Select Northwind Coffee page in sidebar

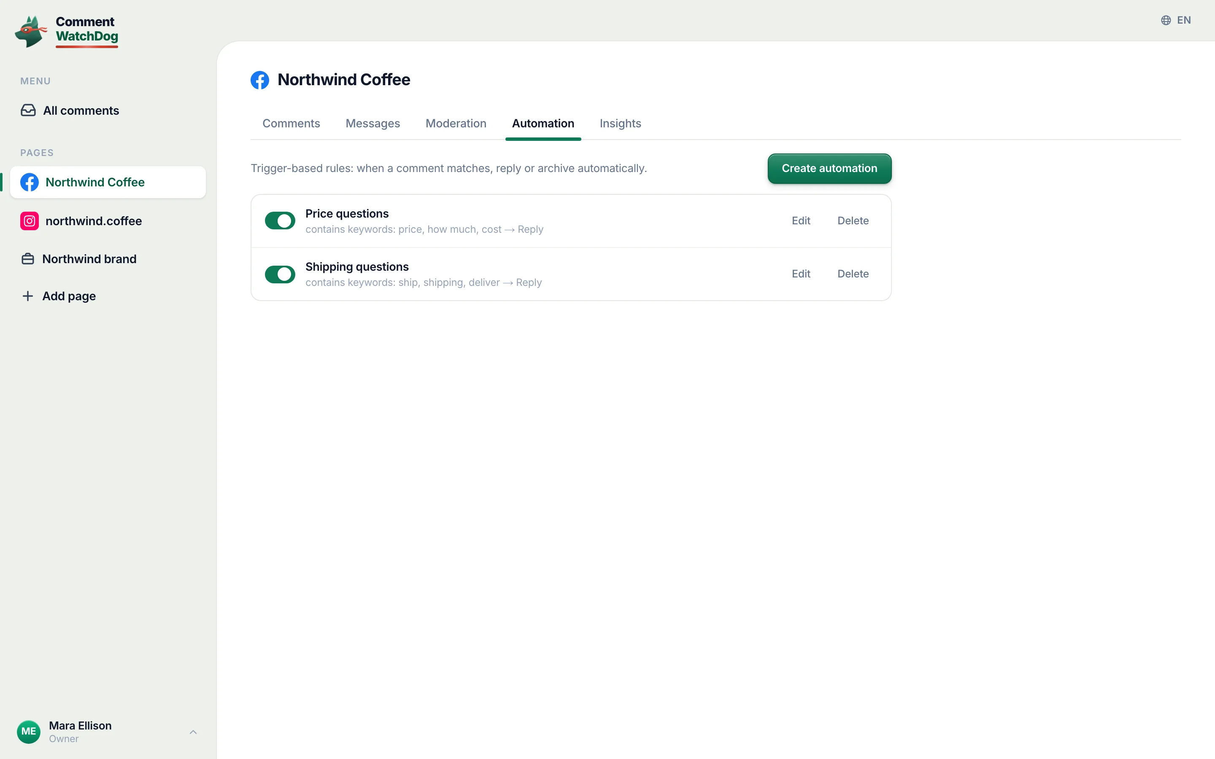tap(108, 182)
